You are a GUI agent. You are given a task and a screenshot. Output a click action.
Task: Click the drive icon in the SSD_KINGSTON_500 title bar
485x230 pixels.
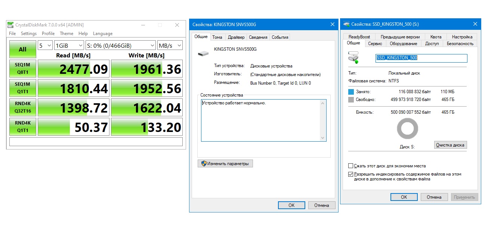click(x=347, y=24)
